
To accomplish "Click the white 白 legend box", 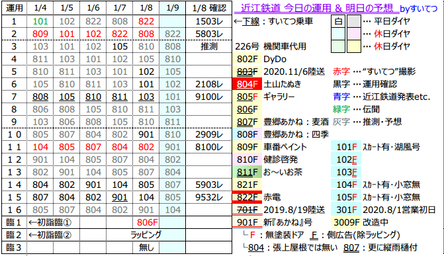I will (x=338, y=21).
